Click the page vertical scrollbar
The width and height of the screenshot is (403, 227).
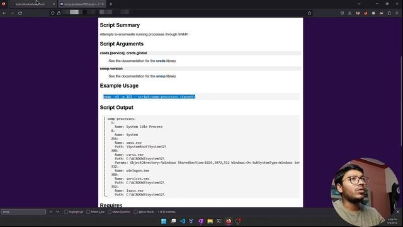(x=401, y=102)
